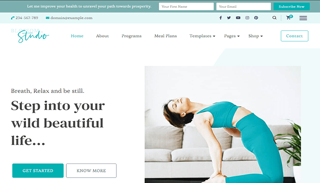Screen dimensions: 320x183
Task: Click the Get Started button
Action: [38, 171]
